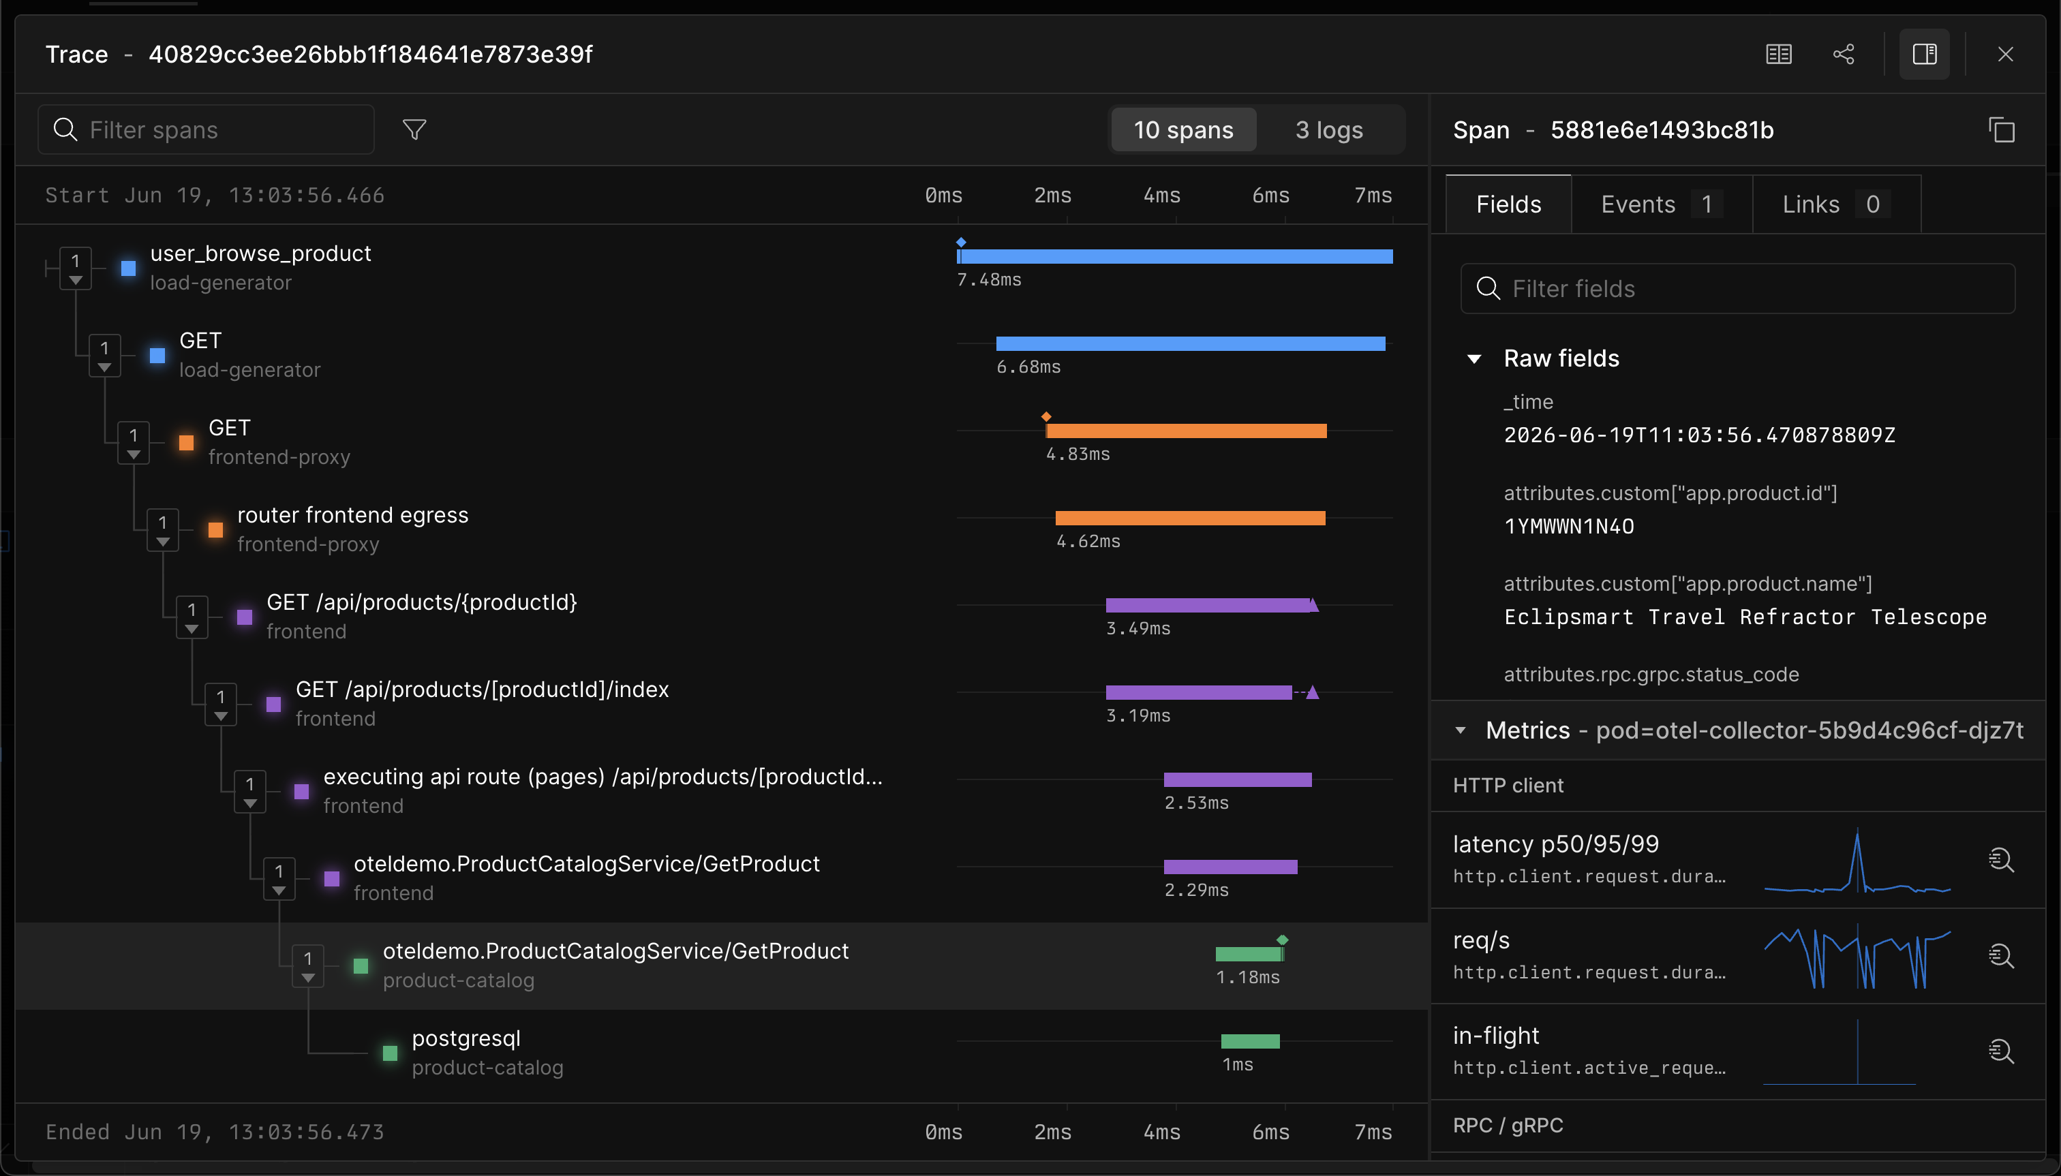Screen dimensions: 2061x1176
Task: Click the attributes.rpc.grpc.status_code field name
Action: click(1651, 675)
